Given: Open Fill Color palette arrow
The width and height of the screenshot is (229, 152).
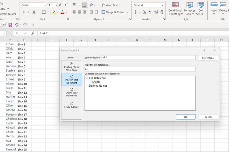Looking at the screenshot, I should coord(58,12).
